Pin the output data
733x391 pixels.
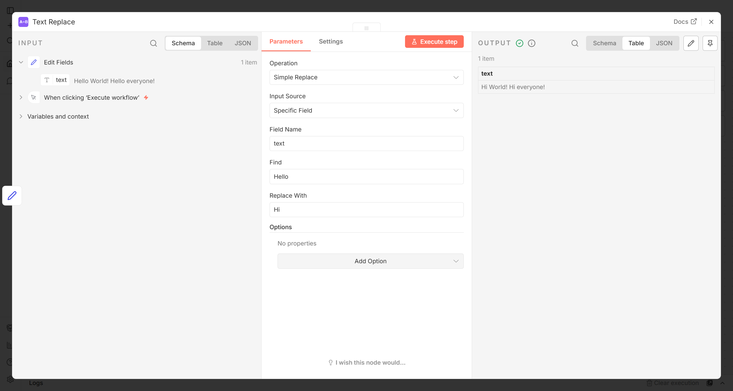(x=710, y=43)
